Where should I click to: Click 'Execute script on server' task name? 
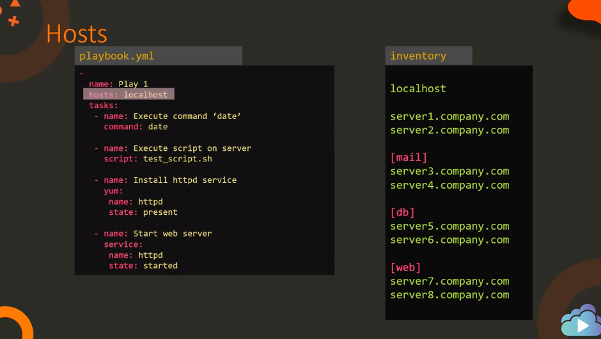coord(192,148)
